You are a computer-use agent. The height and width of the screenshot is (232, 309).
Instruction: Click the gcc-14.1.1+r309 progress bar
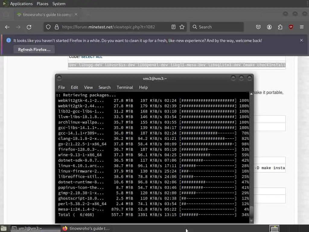coord(208,133)
